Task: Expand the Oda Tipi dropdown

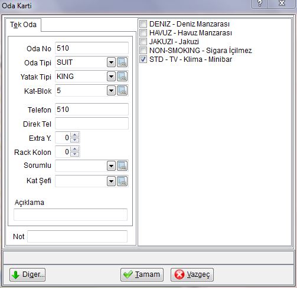Action: click(x=111, y=62)
